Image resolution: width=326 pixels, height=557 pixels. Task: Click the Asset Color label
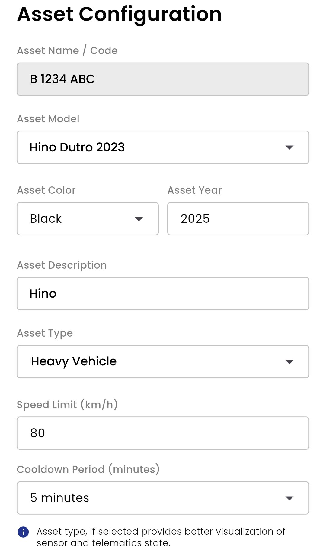coord(46,190)
